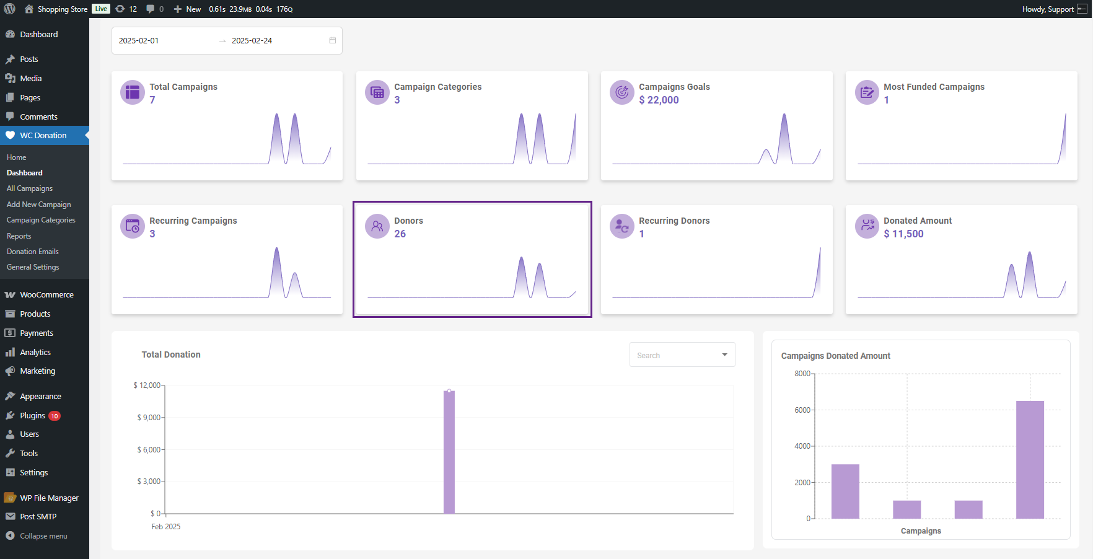Click the Campaigns Goals target icon
This screenshot has height=559, width=1093.
point(621,93)
